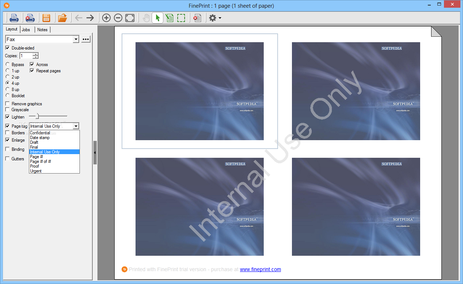
Task: Enable the Binding checkbox
Action: click(x=7, y=149)
